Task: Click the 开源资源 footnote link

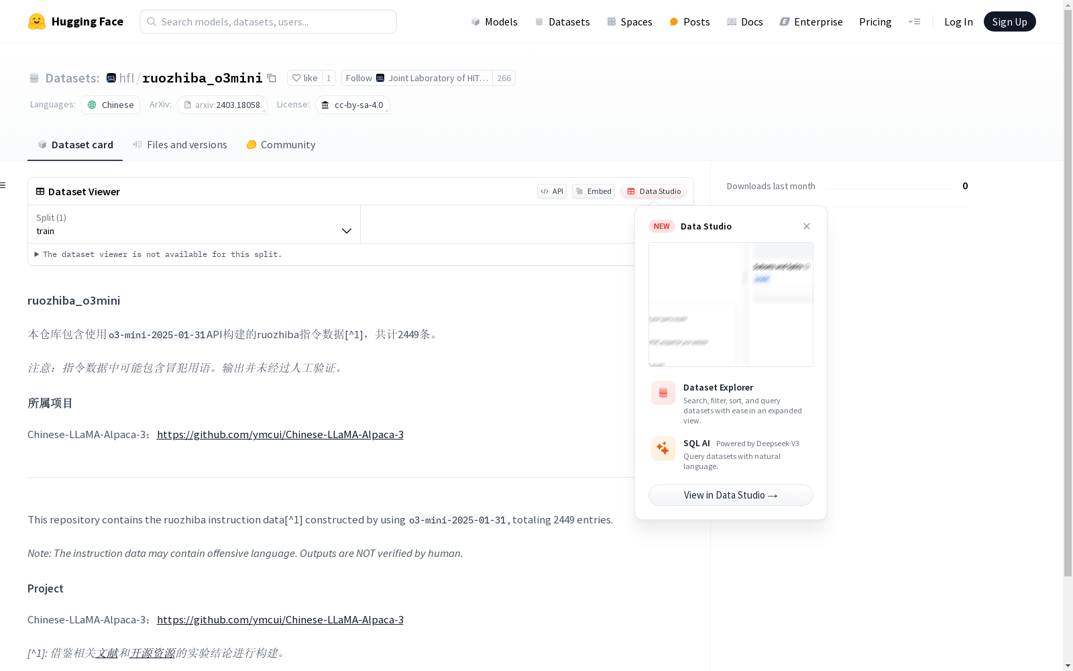Action: 153,653
